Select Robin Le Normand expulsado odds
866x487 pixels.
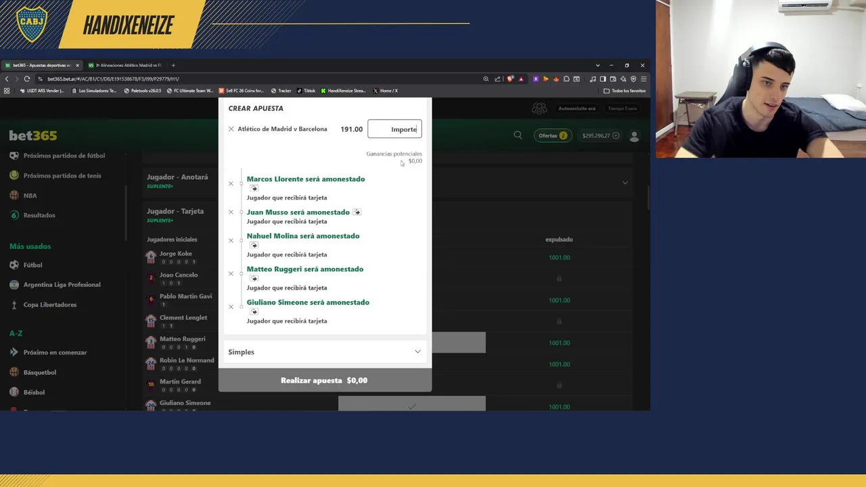coord(559,364)
